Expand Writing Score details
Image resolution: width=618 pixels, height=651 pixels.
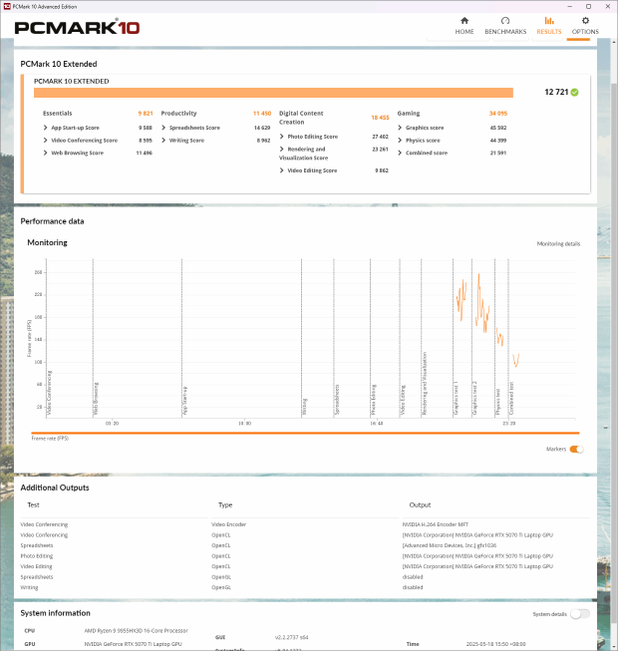coord(163,141)
